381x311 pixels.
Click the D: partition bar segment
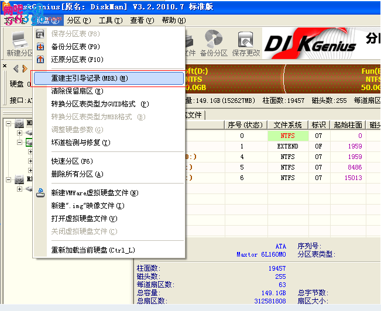pos(235,79)
